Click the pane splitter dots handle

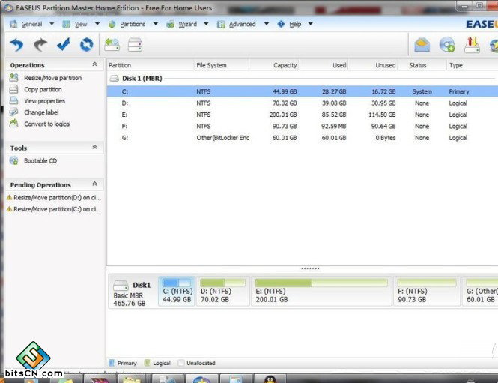[x=310, y=268]
